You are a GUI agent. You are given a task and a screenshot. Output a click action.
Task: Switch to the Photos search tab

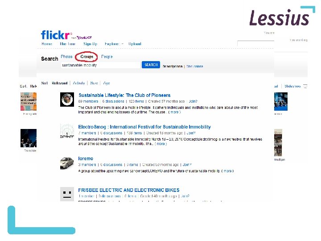coord(66,57)
